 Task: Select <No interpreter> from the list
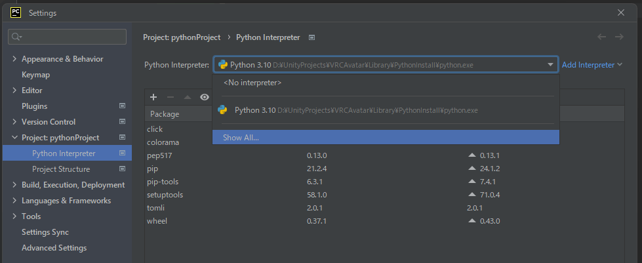[386, 83]
